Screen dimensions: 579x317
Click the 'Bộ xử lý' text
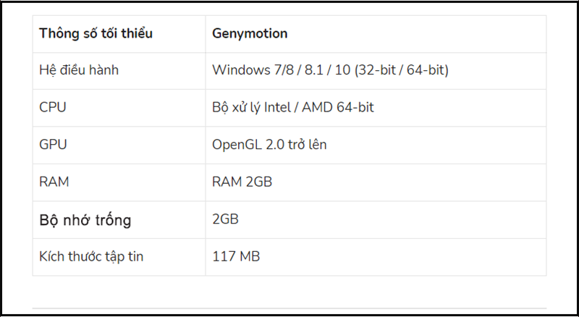click(239, 108)
